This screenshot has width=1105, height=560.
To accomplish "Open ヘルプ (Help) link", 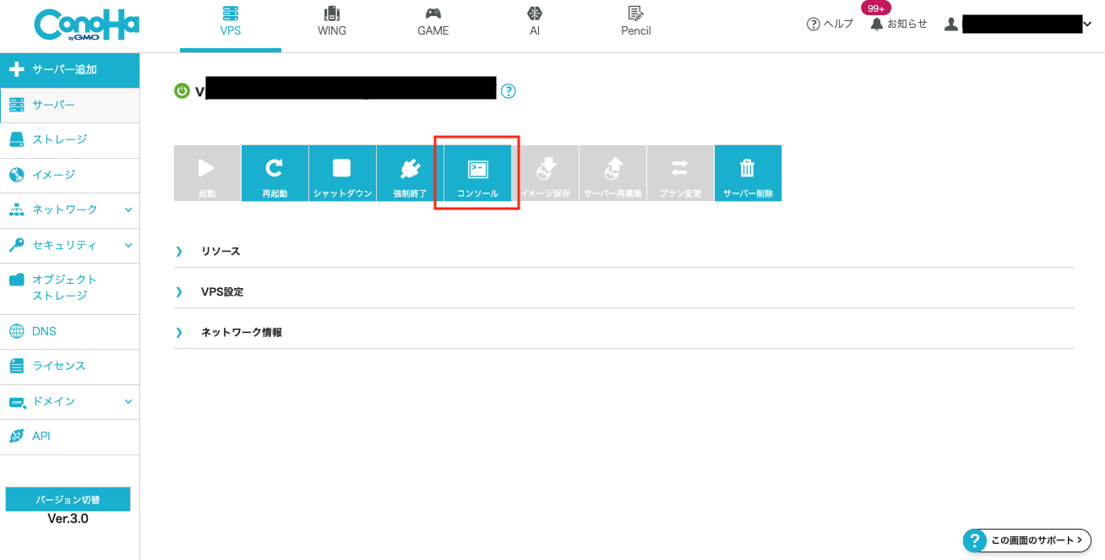I will [x=830, y=24].
